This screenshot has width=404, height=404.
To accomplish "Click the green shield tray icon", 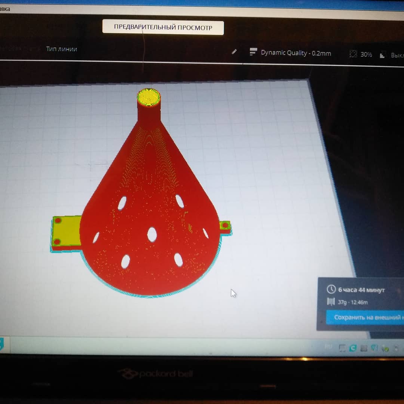I will point(385,349).
